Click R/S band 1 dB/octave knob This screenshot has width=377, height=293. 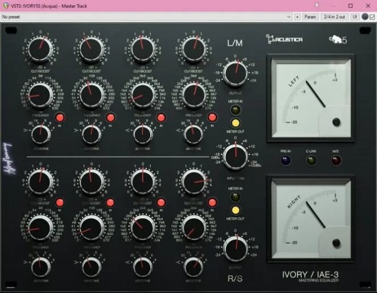tap(41, 267)
